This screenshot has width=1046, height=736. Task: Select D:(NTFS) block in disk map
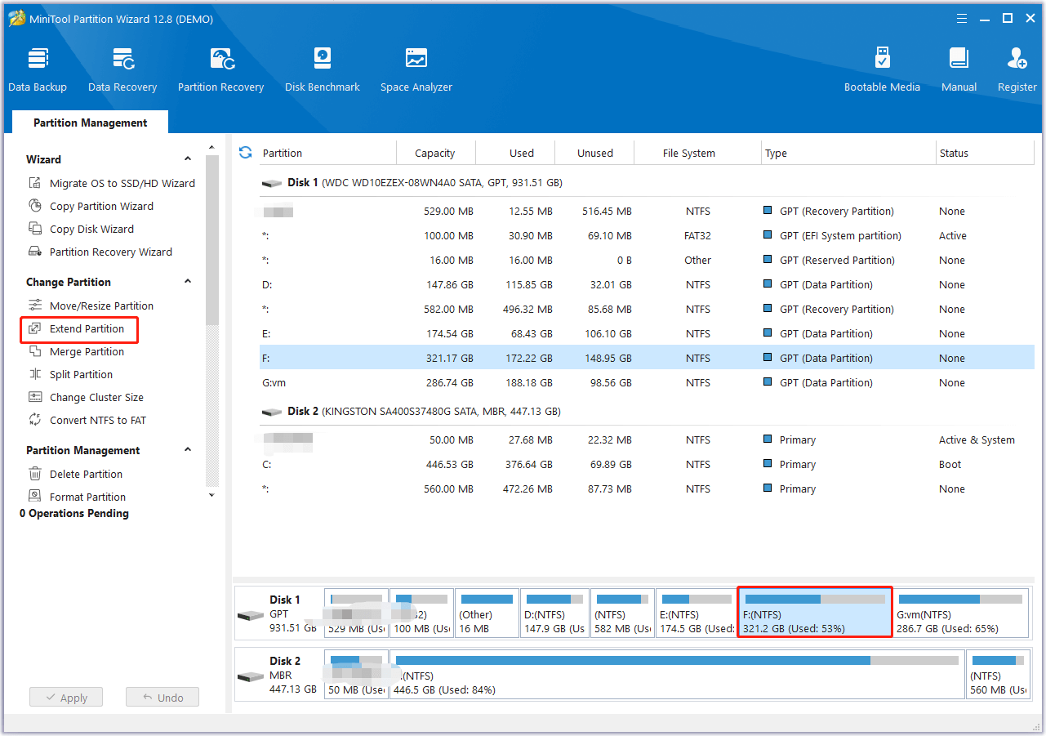coord(554,613)
